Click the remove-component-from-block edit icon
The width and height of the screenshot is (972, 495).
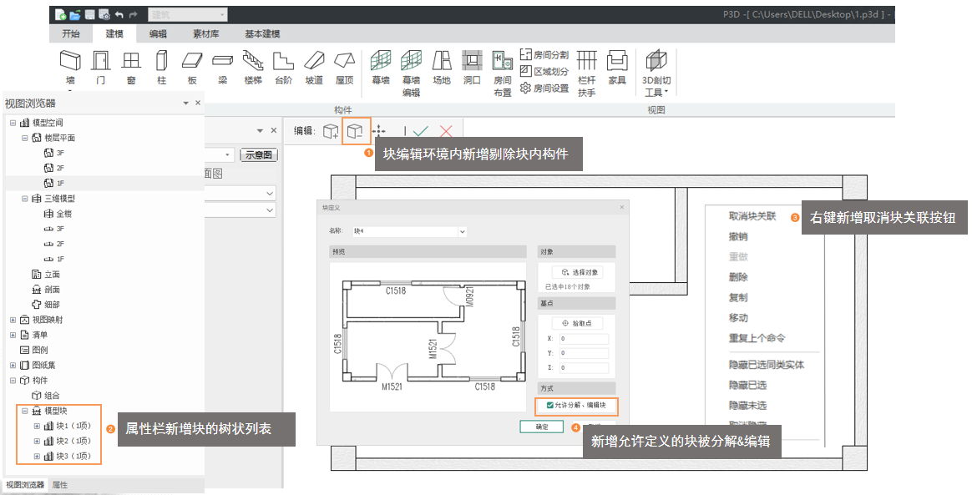(356, 131)
